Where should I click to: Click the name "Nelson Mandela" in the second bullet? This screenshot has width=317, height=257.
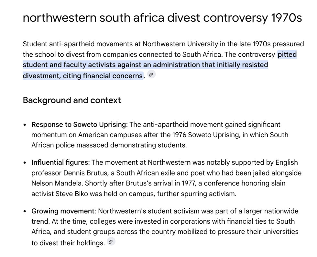tap(56, 184)
